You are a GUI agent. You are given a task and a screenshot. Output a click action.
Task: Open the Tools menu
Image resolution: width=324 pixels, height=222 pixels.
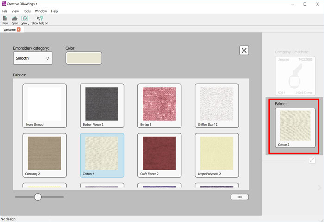[x=27, y=11]
